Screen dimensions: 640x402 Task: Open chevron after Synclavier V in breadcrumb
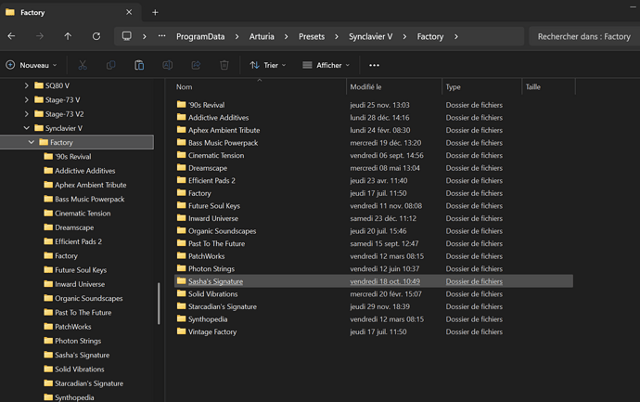(x=404, y=36)
